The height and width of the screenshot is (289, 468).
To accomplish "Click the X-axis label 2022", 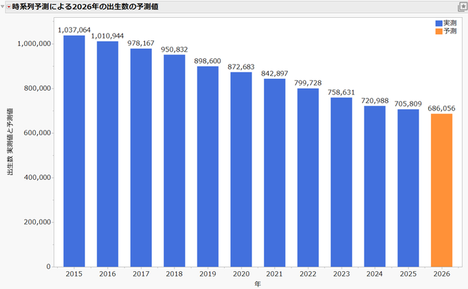I will coord(308,274).
